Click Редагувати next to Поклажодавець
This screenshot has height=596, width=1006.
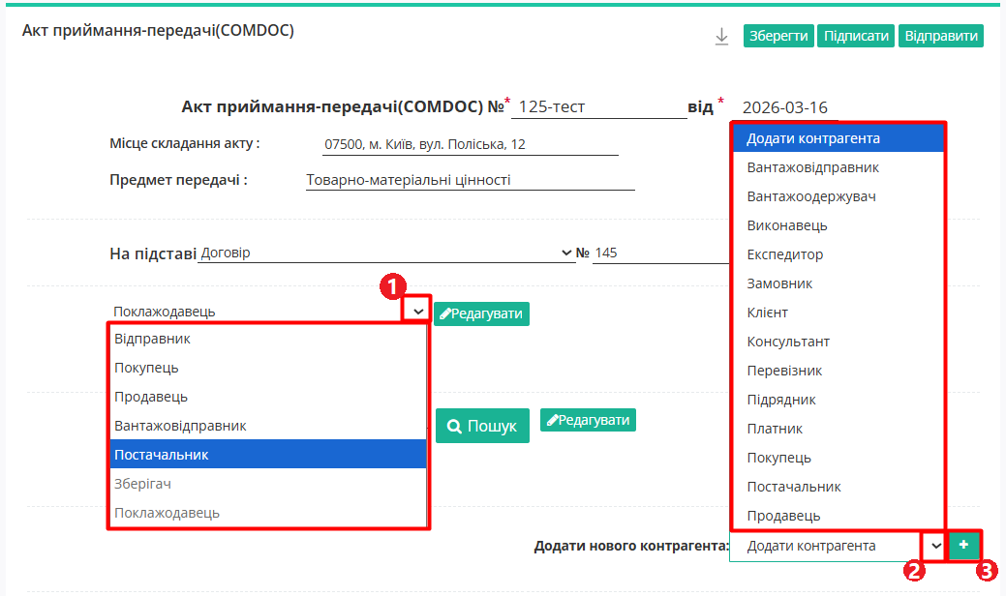481,313
